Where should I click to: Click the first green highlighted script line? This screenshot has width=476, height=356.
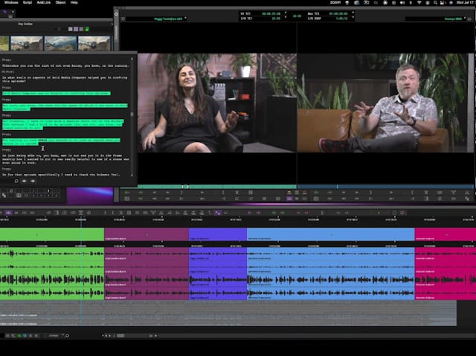click(x=57, y=94)
